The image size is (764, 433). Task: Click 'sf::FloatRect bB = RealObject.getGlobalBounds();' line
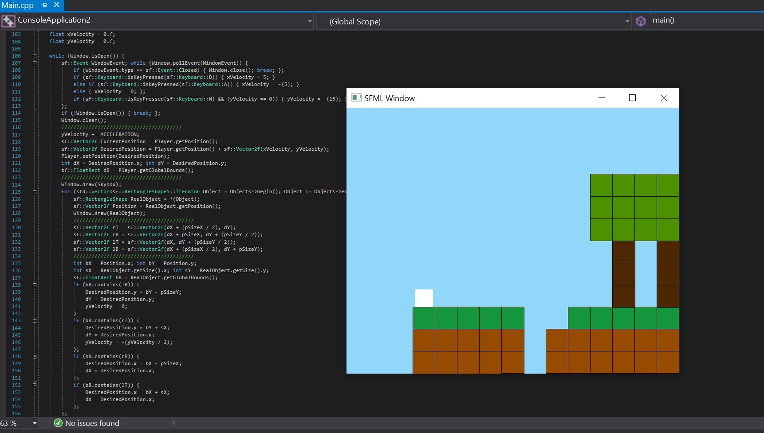[146, 277]
